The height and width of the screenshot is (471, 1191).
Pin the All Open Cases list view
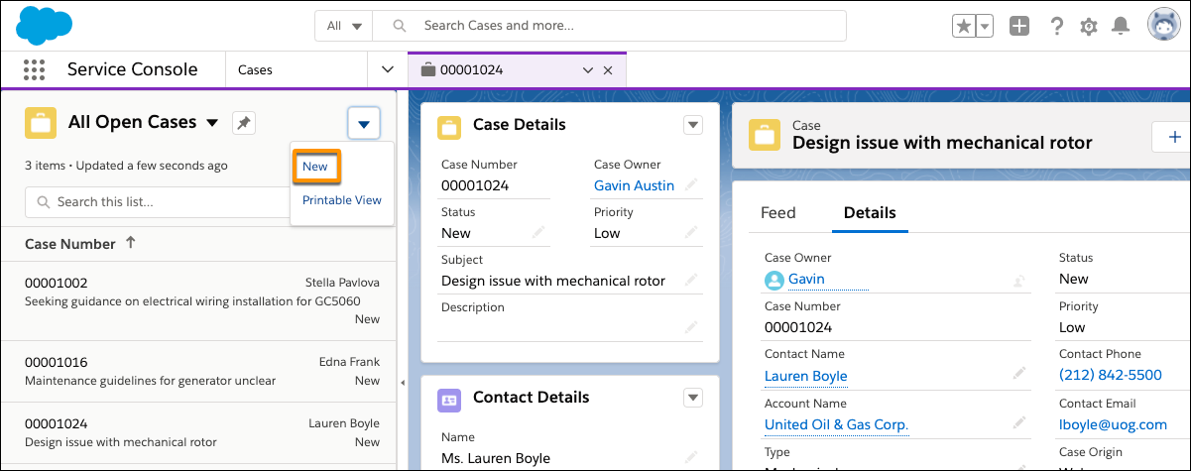pyautogui.click(x=243, y=123)
